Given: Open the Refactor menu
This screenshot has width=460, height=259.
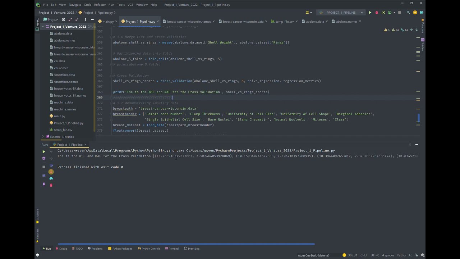Looking at the screenshot, I should (x=100, y=5).
